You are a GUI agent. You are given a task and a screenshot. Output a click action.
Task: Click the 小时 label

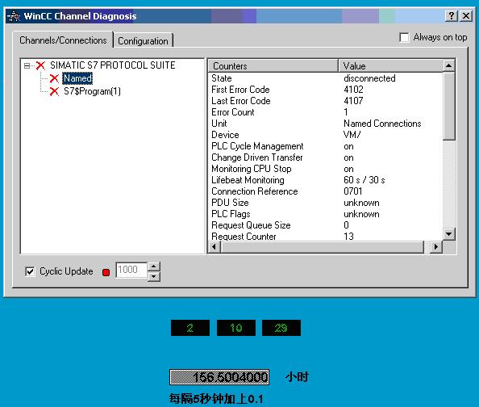pyautogui.click(x=297, y=377)
